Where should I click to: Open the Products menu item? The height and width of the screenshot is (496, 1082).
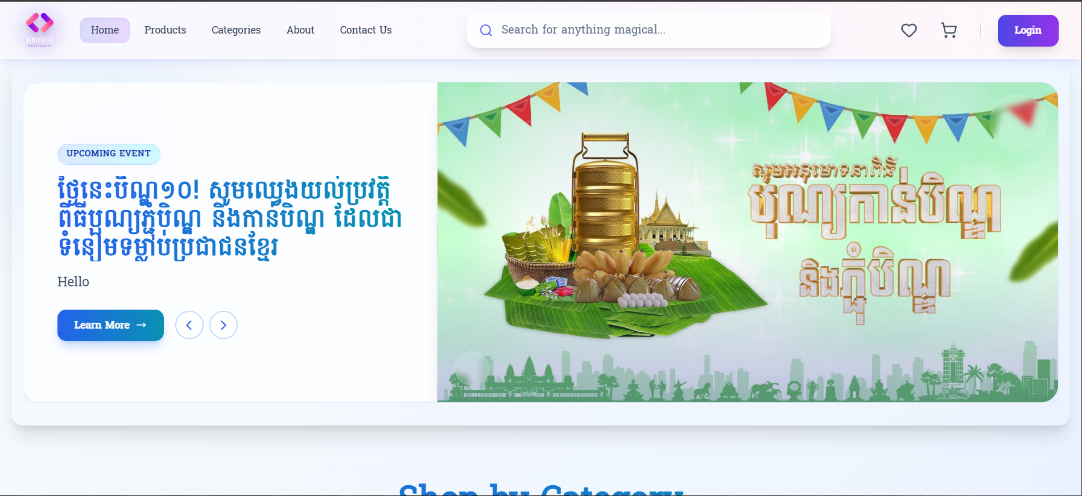165,30
